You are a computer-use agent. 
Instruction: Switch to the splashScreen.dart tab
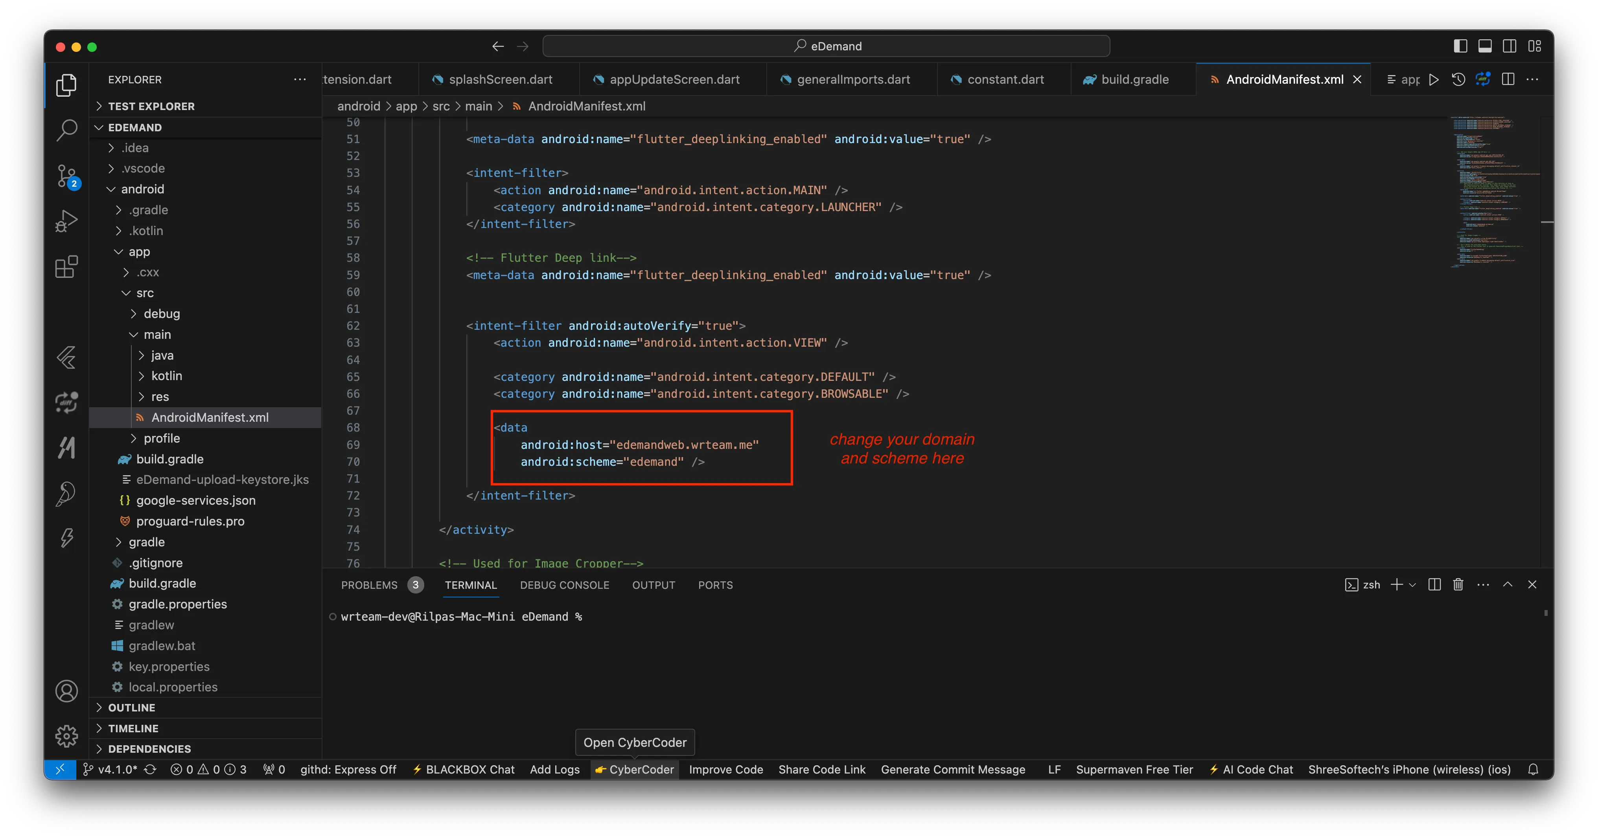499,79
